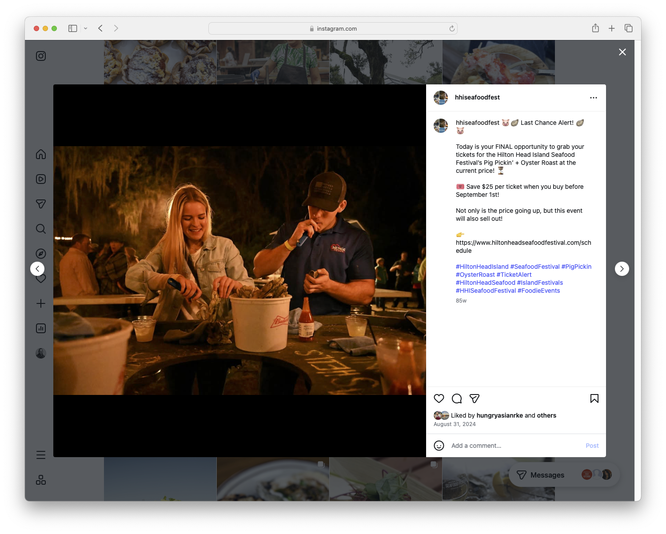Screen dimensions: 666x534
Task: Save the post to bookmarks
Action: tap(594, 399)
